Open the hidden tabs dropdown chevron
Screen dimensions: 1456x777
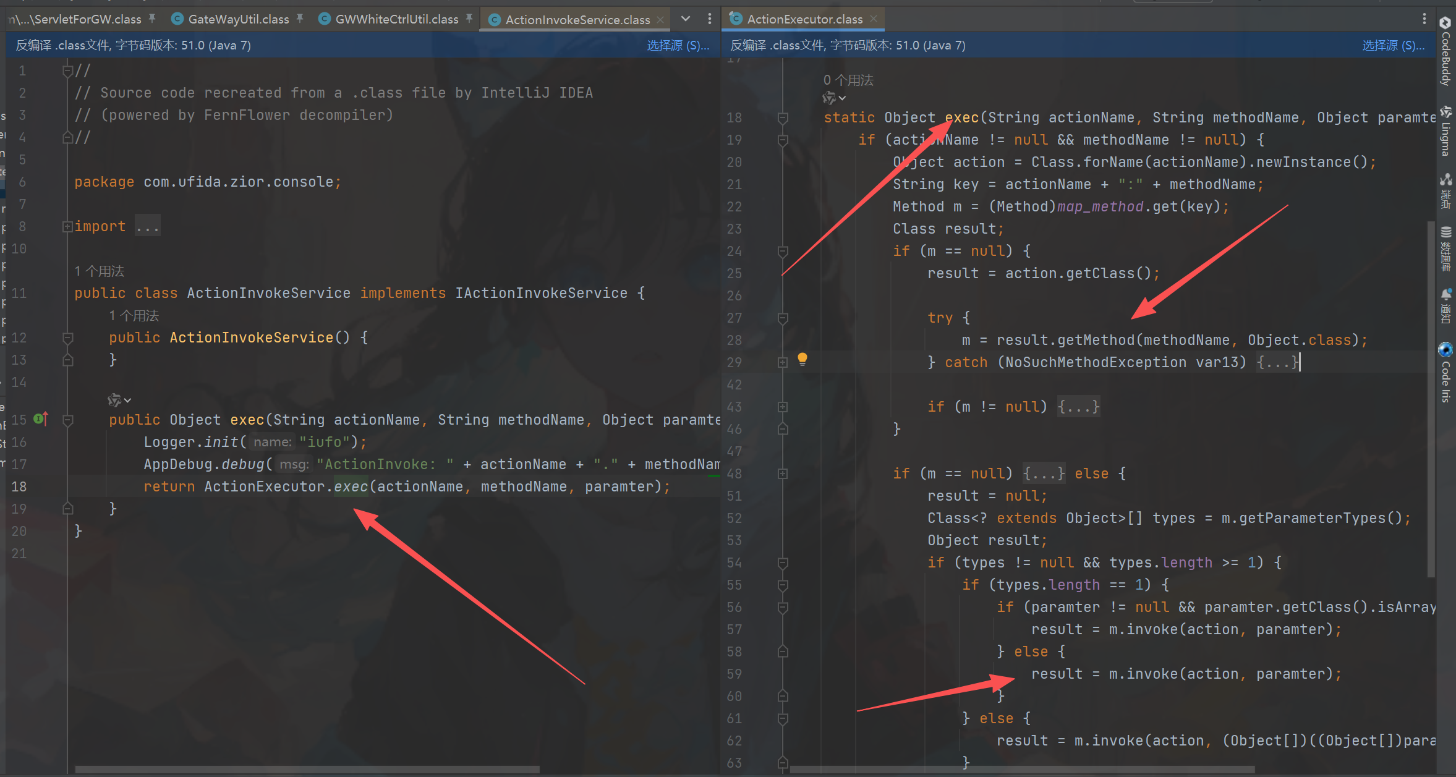685,19
